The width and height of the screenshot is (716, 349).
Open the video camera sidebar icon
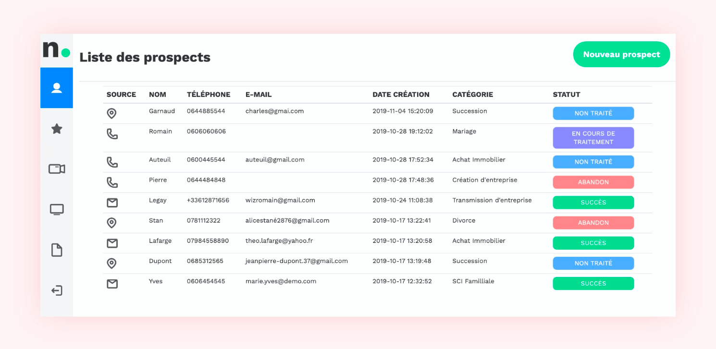coord(57,169)
